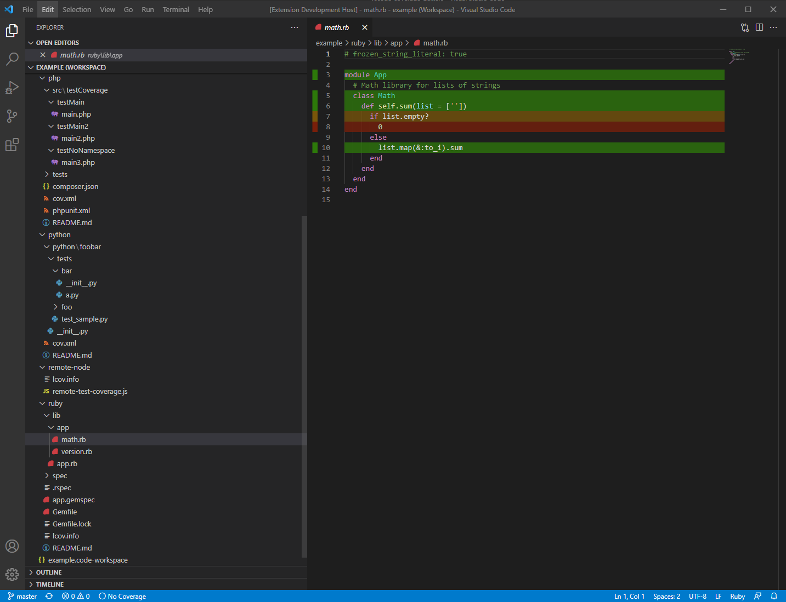Open the Manage gear icon

pos(12,575)
